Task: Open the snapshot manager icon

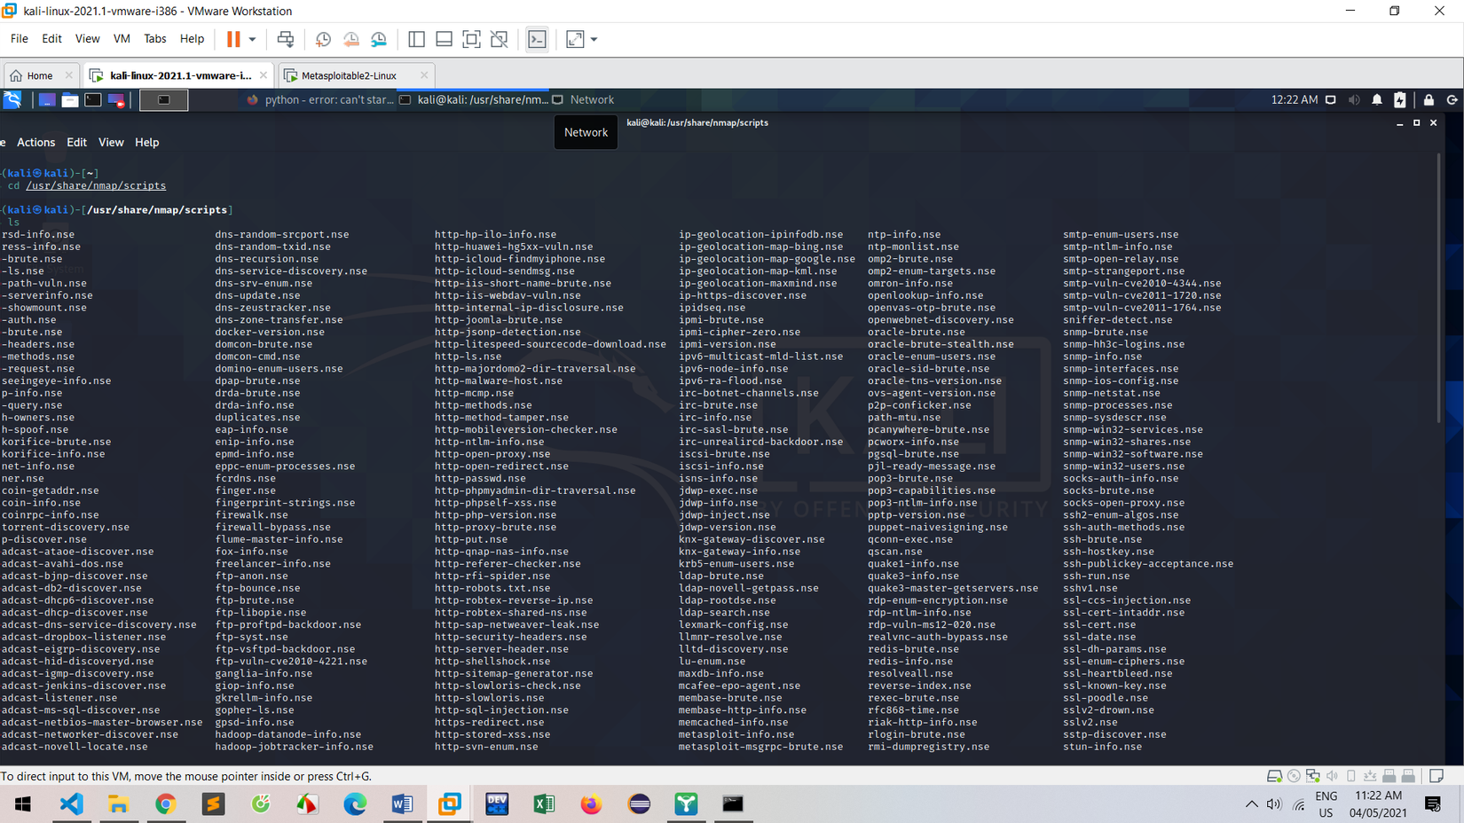Action: pyautogui.click(x=379, y=39)
